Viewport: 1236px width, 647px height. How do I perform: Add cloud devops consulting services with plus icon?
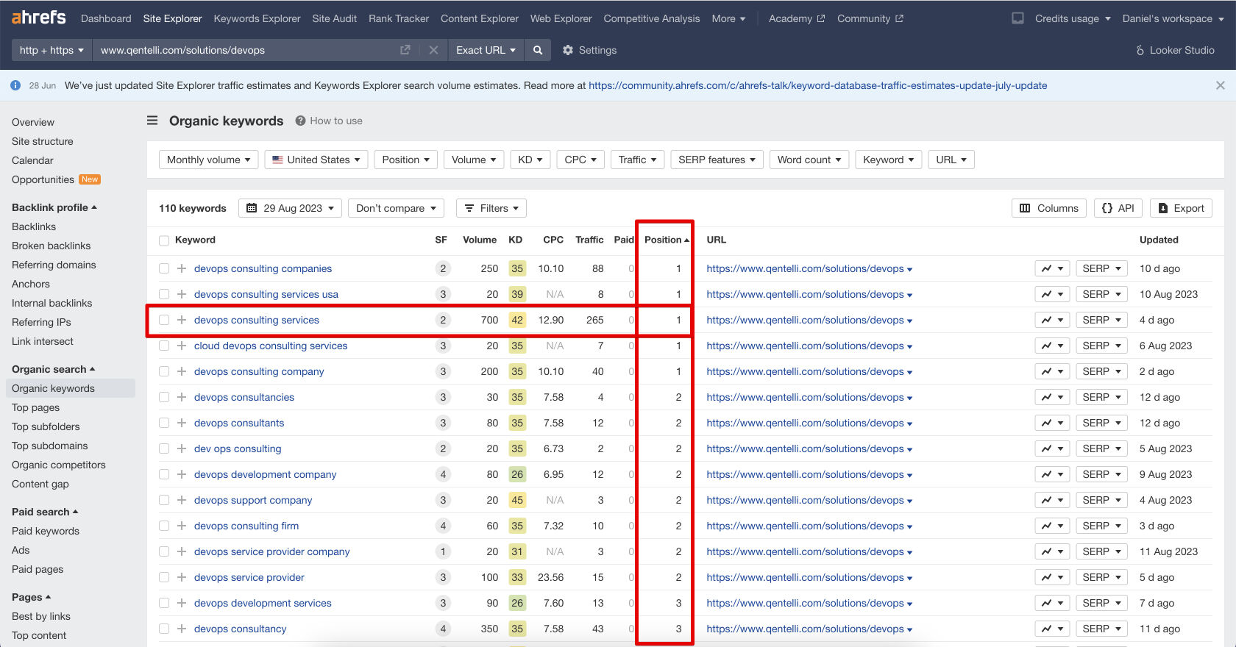click(182, 346)
